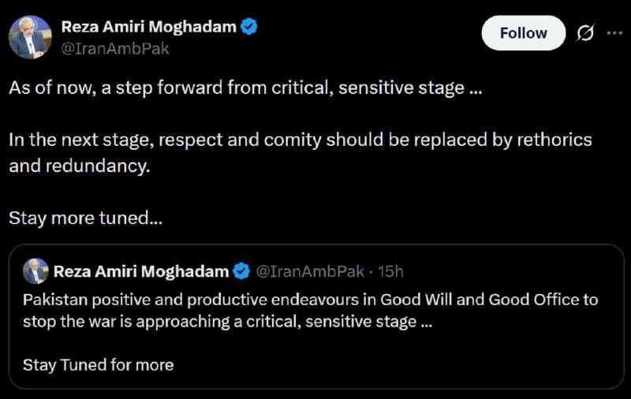Open the three-dot more options menu
The width and height of the screenshot is (631, 399).
tap(614, 33)
